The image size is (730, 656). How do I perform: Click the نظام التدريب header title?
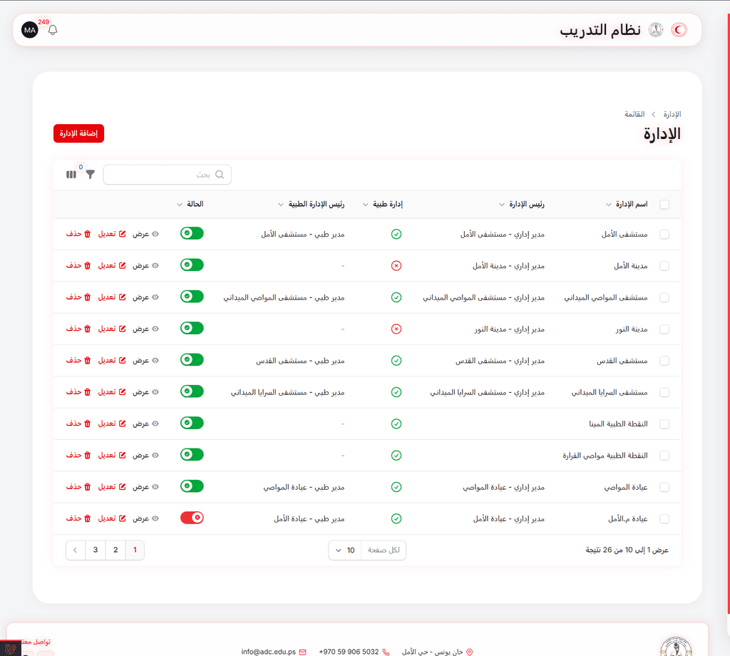[600, 30]
